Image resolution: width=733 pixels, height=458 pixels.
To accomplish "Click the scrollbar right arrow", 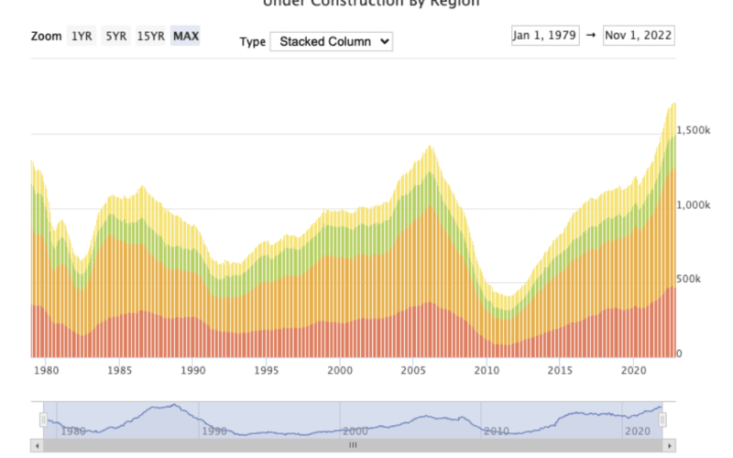I will 669,445.
